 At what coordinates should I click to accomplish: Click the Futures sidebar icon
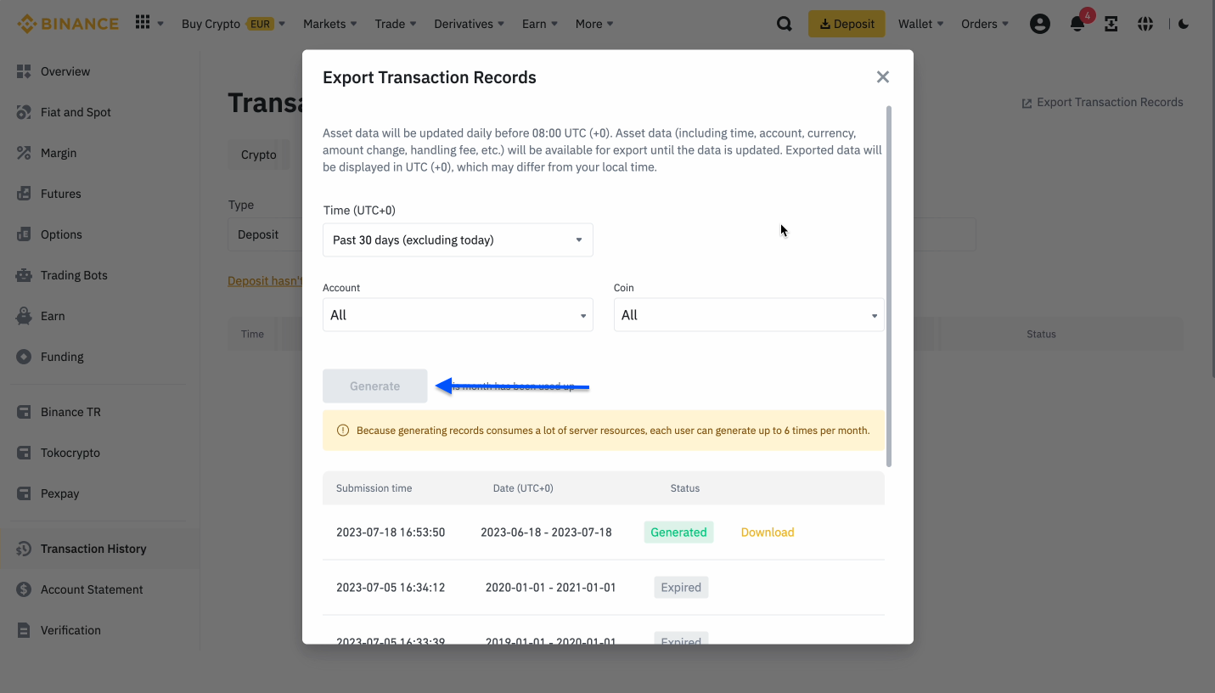click(x=24, y=194)
